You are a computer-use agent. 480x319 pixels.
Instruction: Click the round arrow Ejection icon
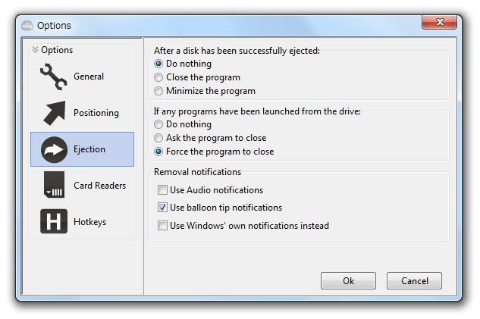click(54, 149)
